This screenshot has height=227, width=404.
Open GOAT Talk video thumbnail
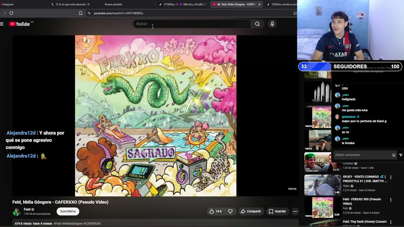(322, 162)
